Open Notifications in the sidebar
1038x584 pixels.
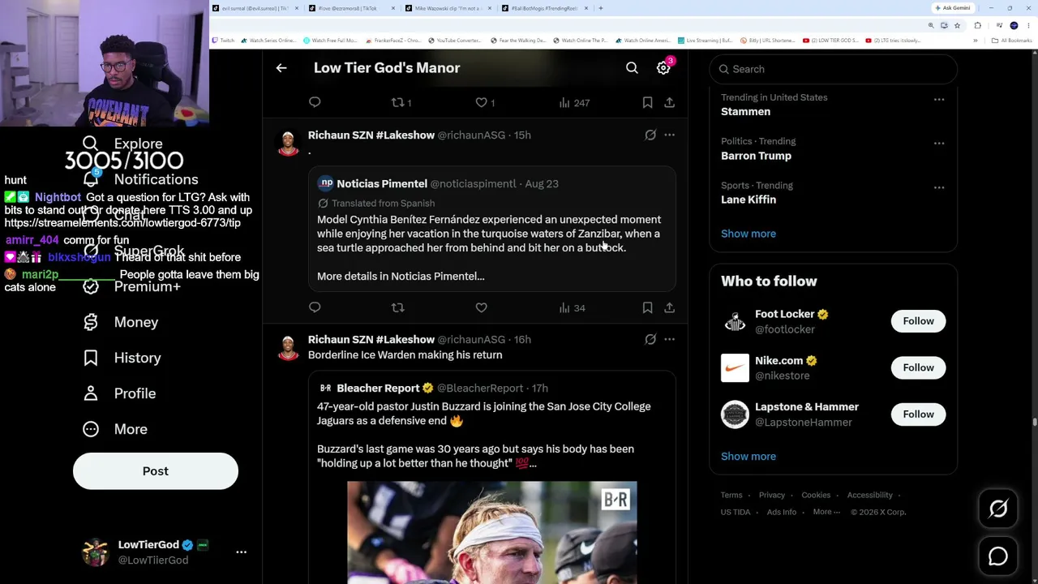pos(140,179)
